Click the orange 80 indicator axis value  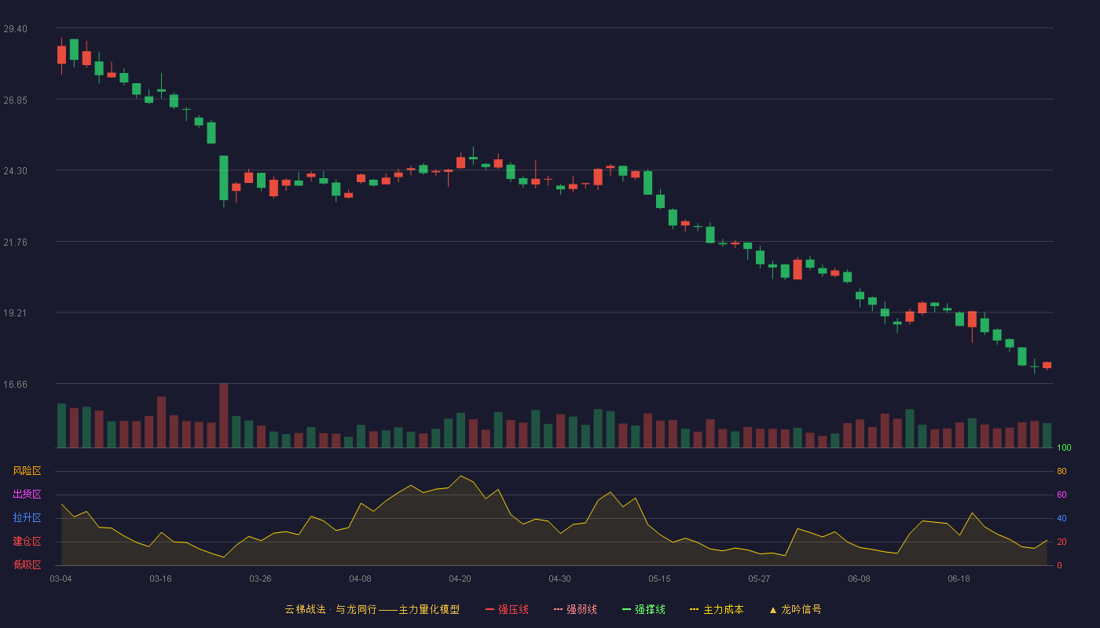pos(1061,472)
